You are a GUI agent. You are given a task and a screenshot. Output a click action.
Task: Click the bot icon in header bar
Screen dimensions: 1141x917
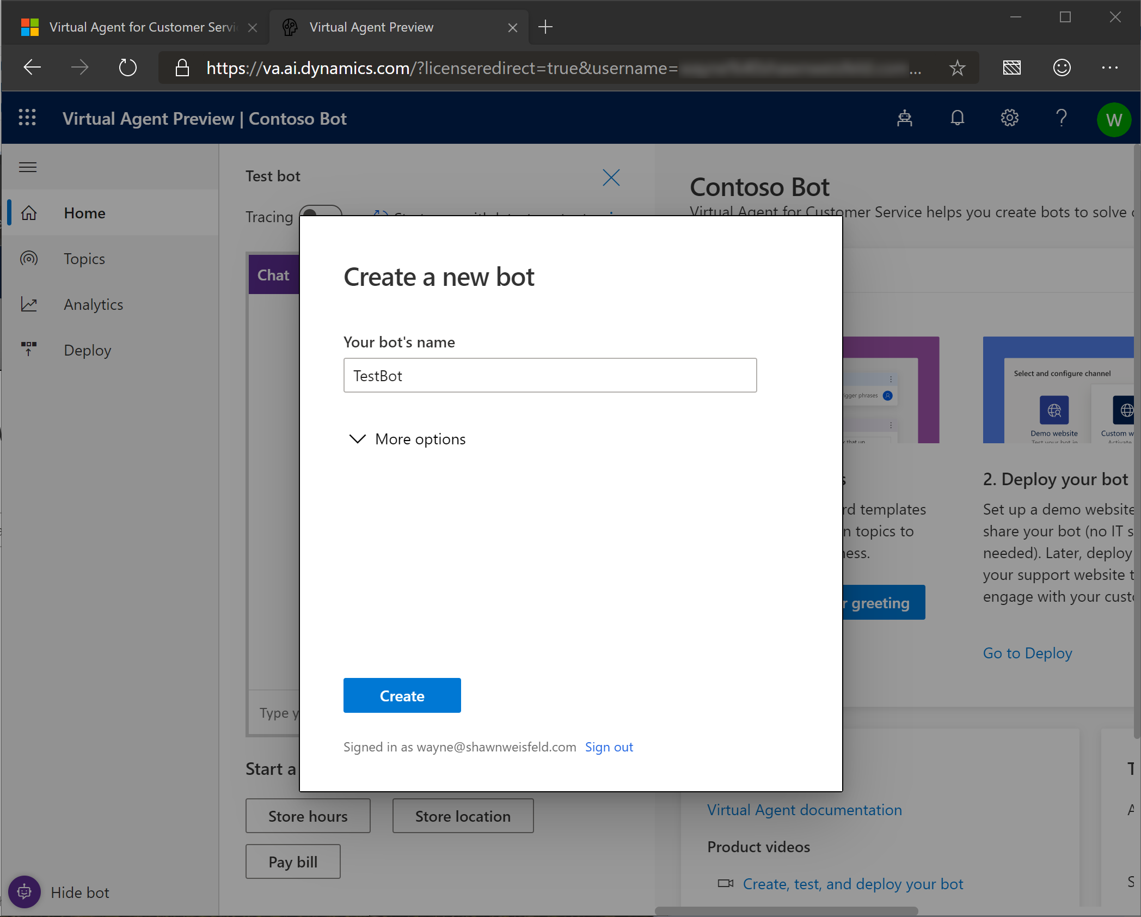(904, 118)
